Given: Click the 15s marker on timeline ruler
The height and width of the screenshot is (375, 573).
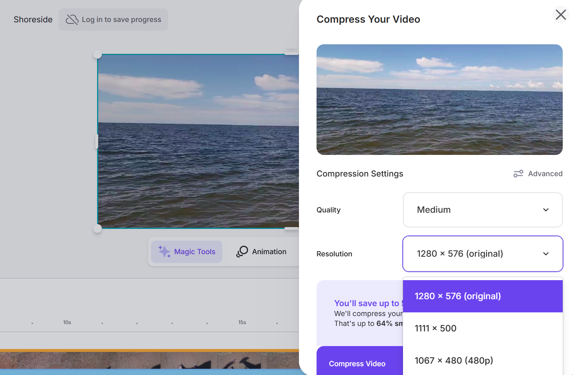Looking at the screenshot, I should 242,322.
